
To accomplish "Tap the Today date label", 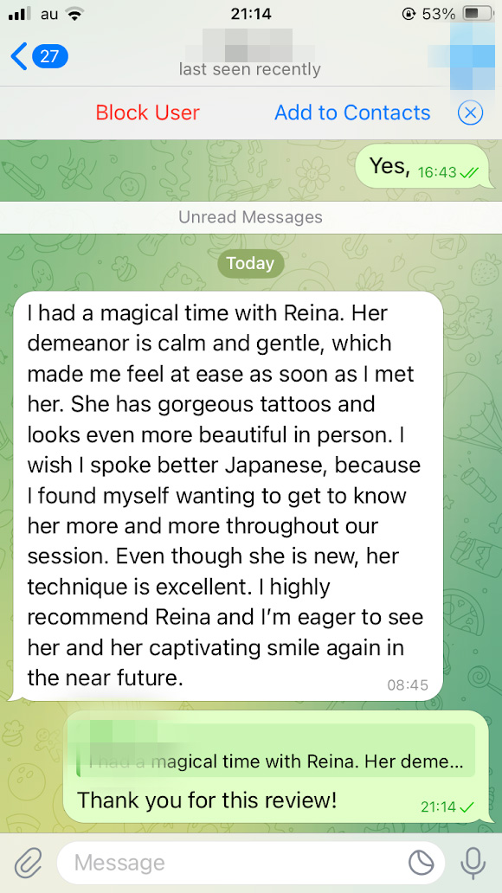I will coord(250,264).
